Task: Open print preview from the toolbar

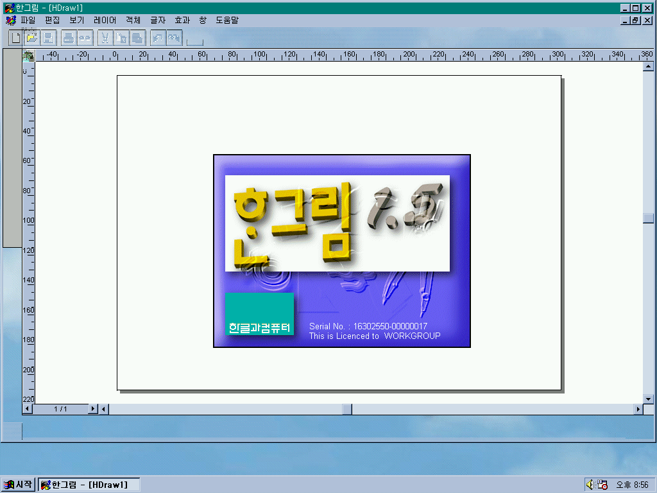Action: click(x=85, y=38)
